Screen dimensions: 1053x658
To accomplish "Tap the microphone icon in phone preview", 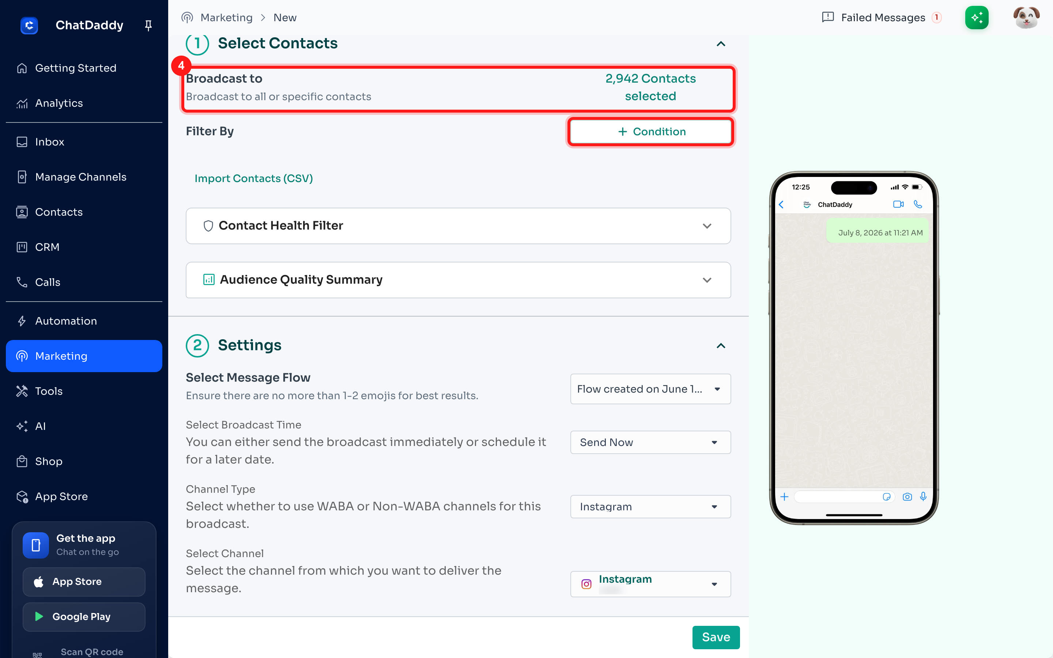I will [x=923, y=496].
